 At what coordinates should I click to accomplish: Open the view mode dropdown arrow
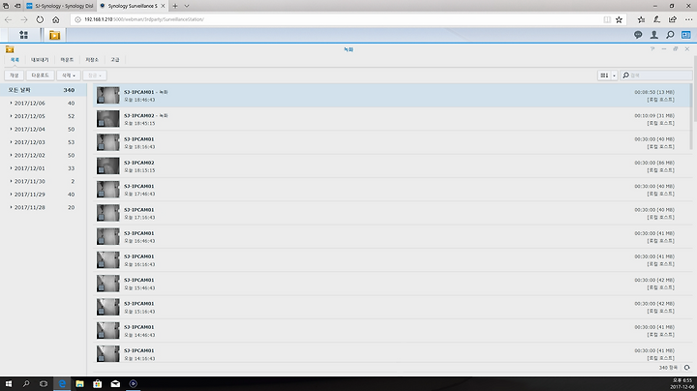(x=615, y=75)
